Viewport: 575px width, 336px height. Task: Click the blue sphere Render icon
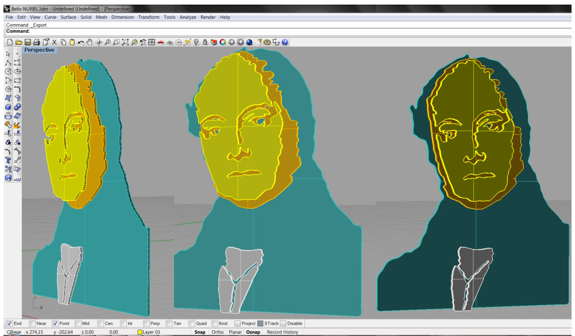point(250,42)
